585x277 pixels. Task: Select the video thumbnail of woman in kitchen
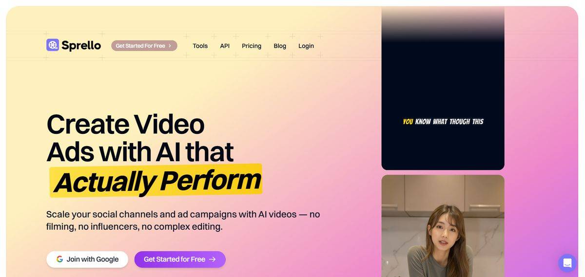443,226
